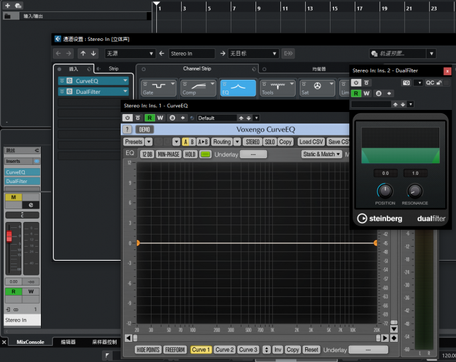This screenshot has width=456, height=362.
Task: Click the CurveEQ help question mark button
Action: 127,129
